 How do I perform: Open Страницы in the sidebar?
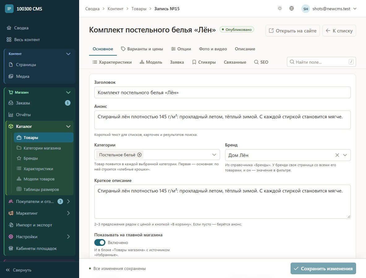tap(40, 65)
